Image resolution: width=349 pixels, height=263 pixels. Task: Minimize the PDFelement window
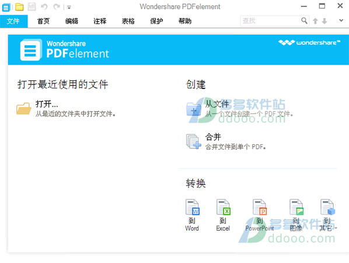[304, 6]
